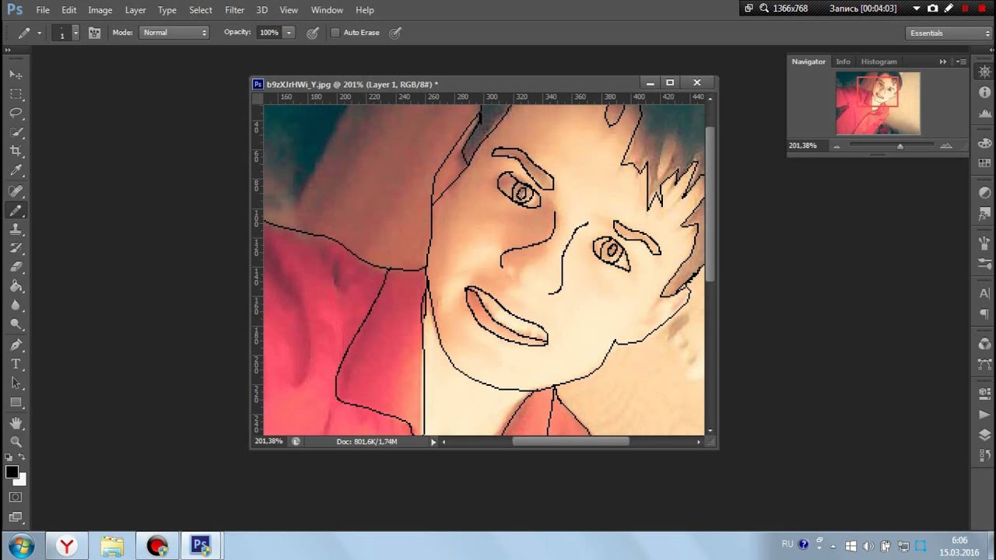Select the Hand tool
Screen dimensions: 996x560
point(16,424)
